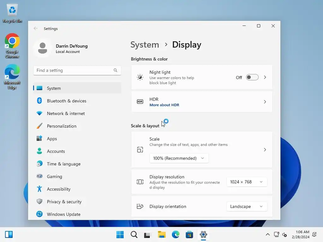
Task: Open Accounts settings
Action: tap(77, 151)
